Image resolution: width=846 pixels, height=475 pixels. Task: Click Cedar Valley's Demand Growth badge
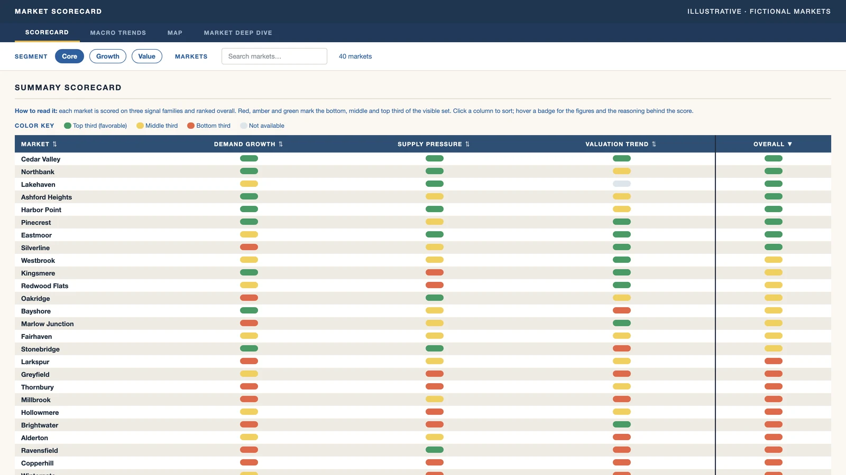pos(249,158)
